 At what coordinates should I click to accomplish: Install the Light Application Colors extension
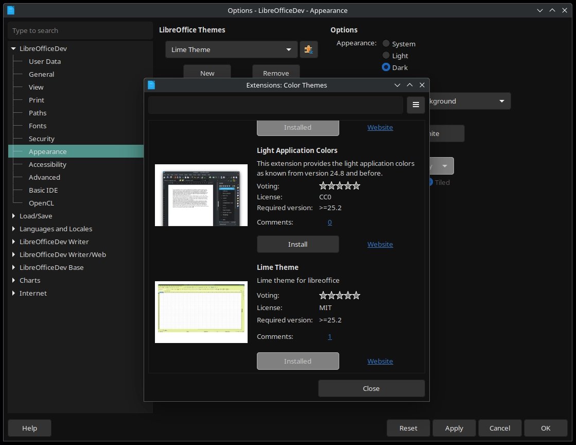pyautogui.click(x=298, y=244)
